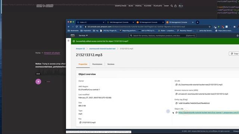Click 'Amazon s3 player' breadcrumb link

[52, 53]
